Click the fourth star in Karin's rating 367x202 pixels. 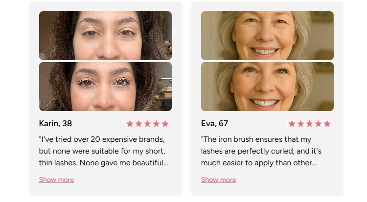pyautogui.click(x=157, y=124)
